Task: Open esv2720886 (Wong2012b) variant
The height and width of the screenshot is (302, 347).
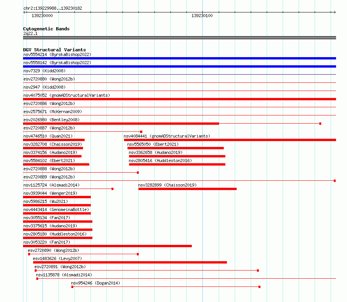Action: (49, 103)
